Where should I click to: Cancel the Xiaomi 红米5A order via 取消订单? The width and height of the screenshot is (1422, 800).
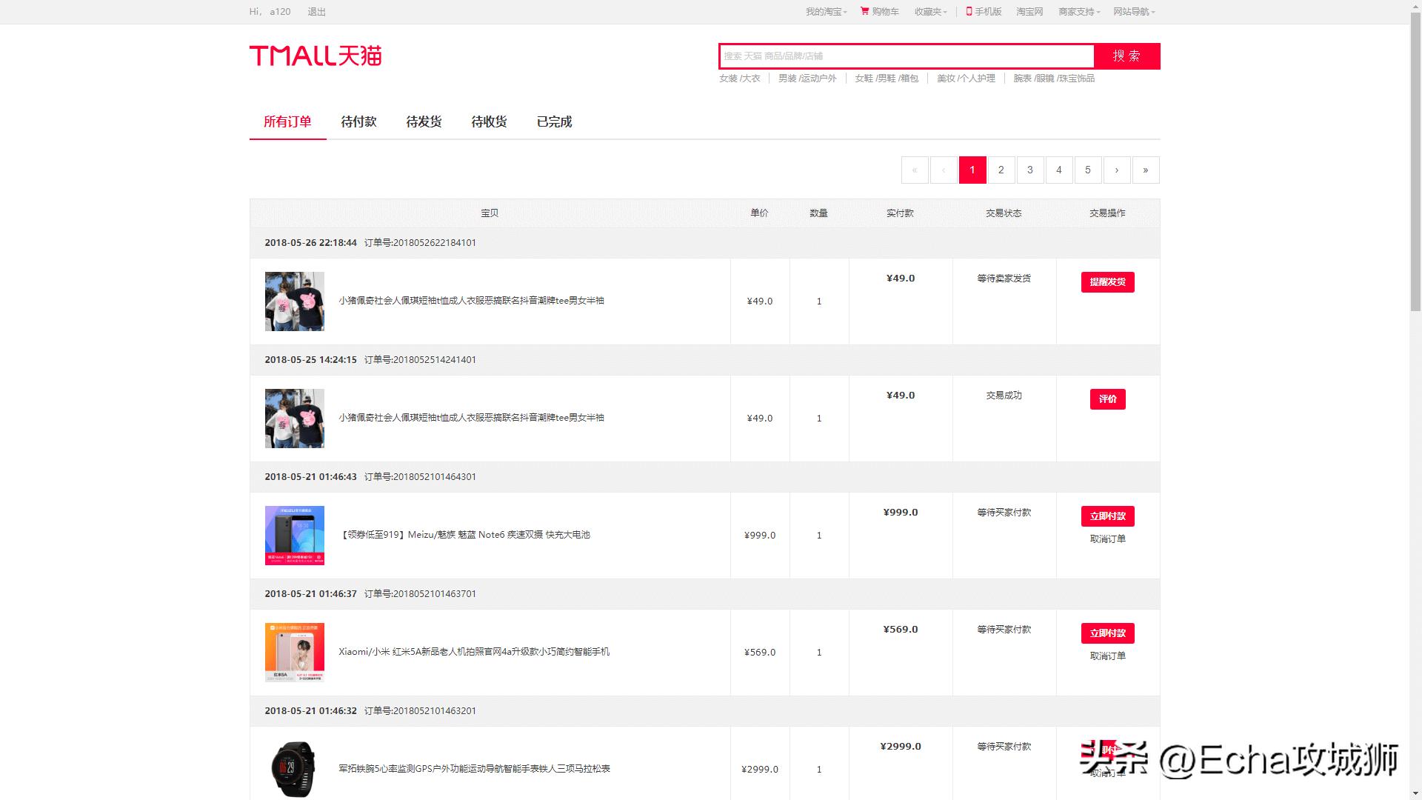(x=1107, y=655)
